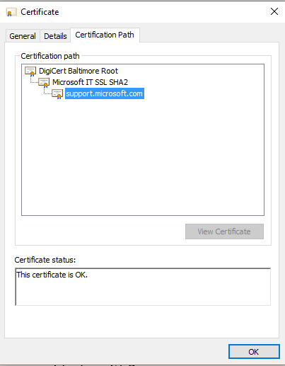Select Microsoft IT SSL SHA2 entry
Image resolution: width=285 pixels, height=366 pixels.
click(x=90, y=82)
